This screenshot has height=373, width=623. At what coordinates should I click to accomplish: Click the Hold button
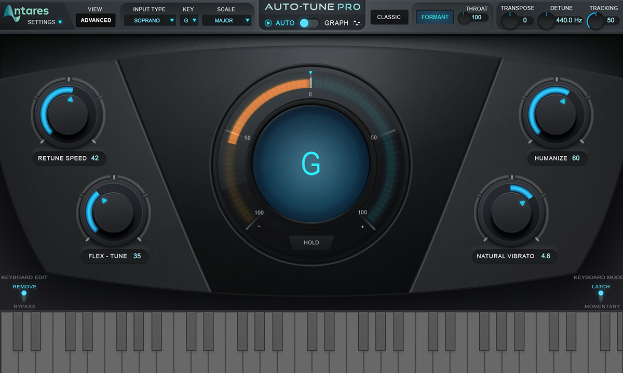(311, 243)
